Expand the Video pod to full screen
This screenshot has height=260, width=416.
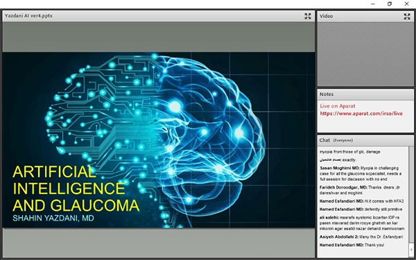[407, 17]
